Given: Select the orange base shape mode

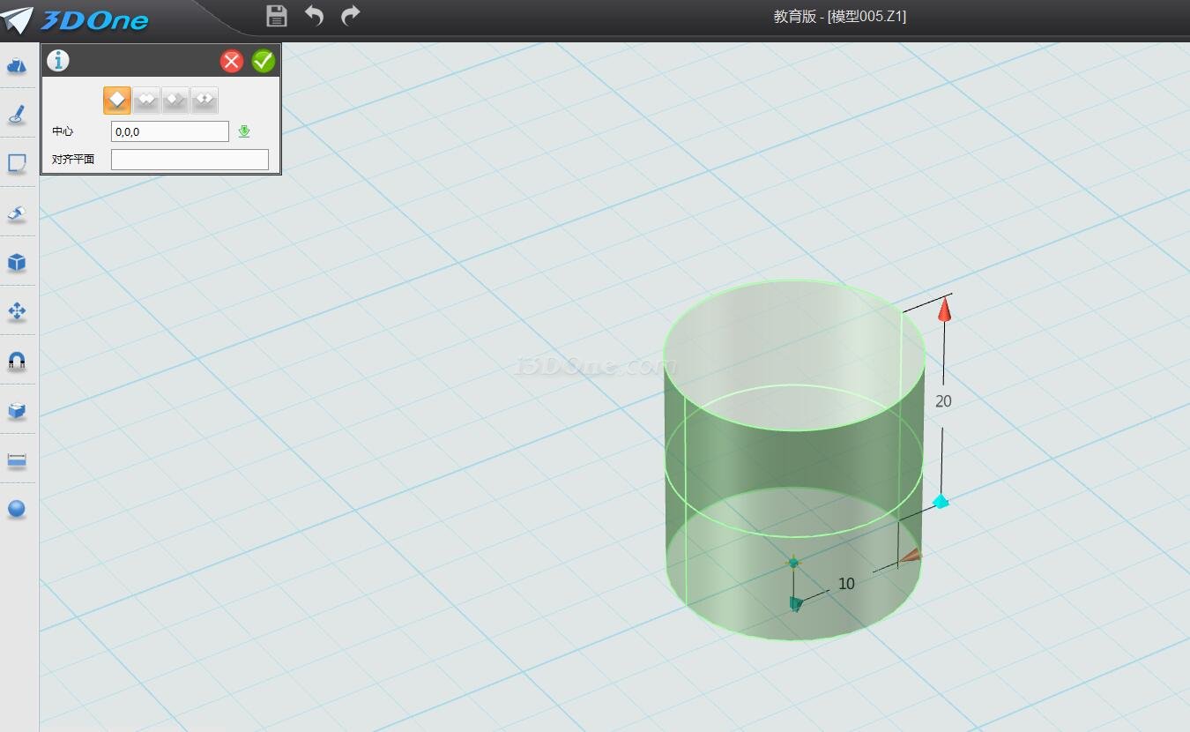Looking at the screenshot, I should click(117, 100).
